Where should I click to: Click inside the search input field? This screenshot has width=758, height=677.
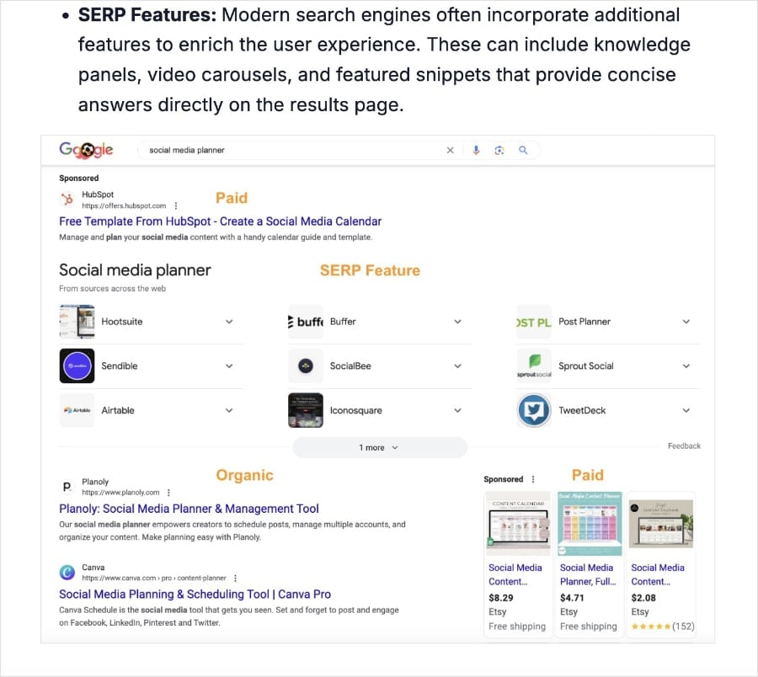pyautogui.click(x=295, y=149)
